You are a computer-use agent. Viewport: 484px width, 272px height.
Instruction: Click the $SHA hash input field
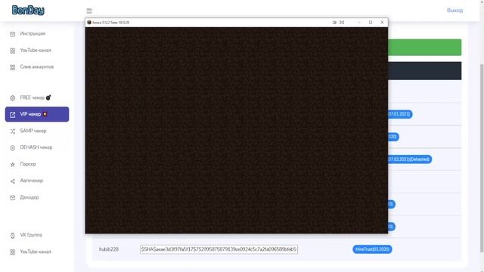219,249
